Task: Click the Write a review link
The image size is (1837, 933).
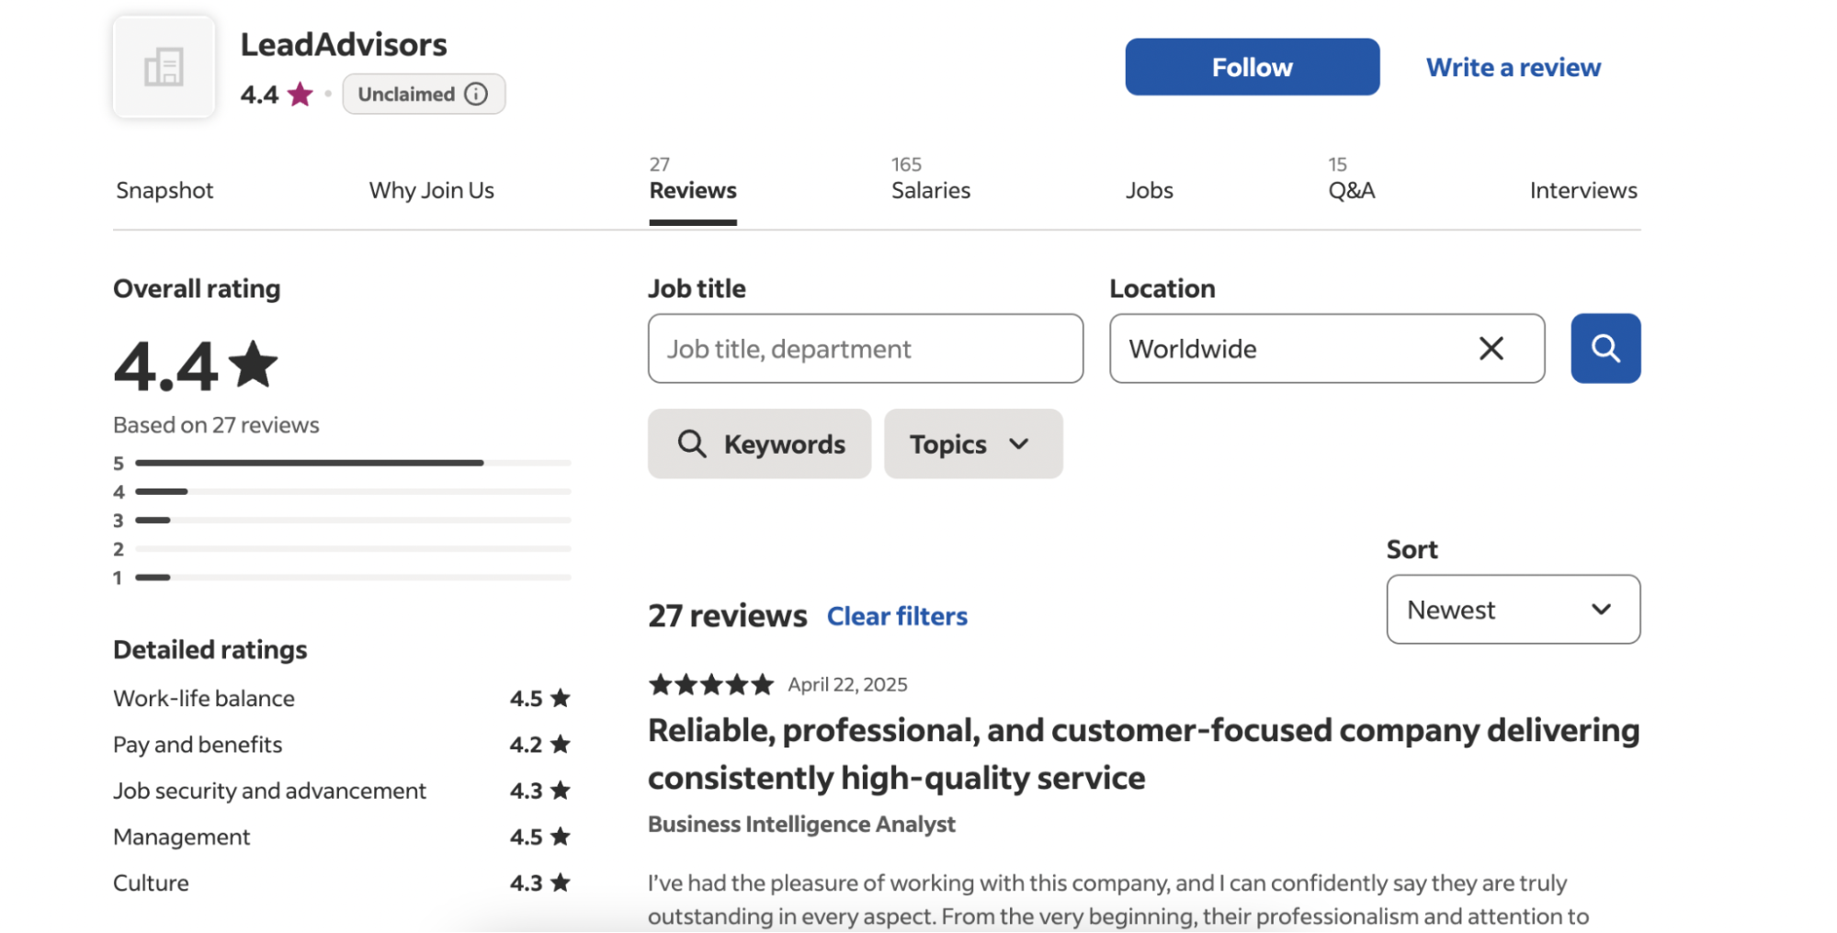Action: coord(1513,68)
